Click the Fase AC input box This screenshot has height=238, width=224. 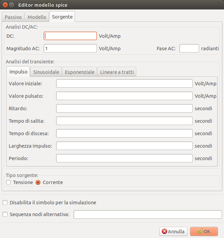(x=189, y=49)
